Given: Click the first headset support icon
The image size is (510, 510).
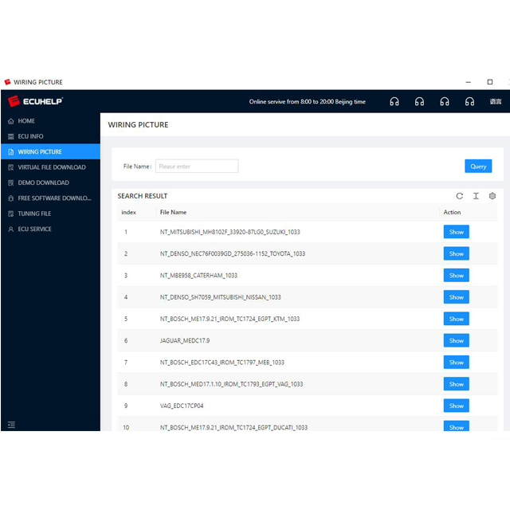Looking at the screenshot, I should [x=394, y=102].
